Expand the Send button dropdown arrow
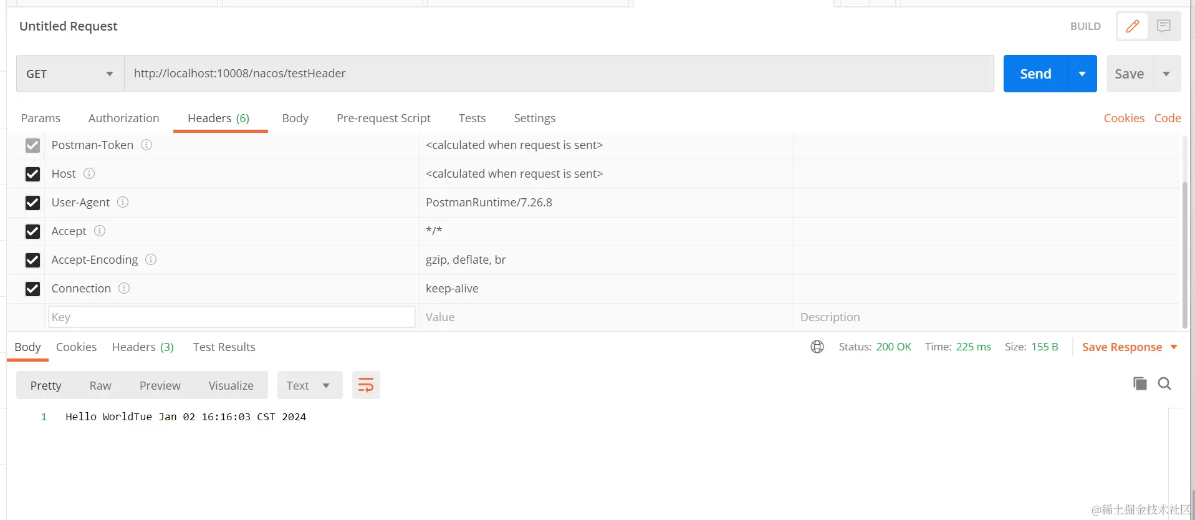1195x520 pixels. (1082, 74)
